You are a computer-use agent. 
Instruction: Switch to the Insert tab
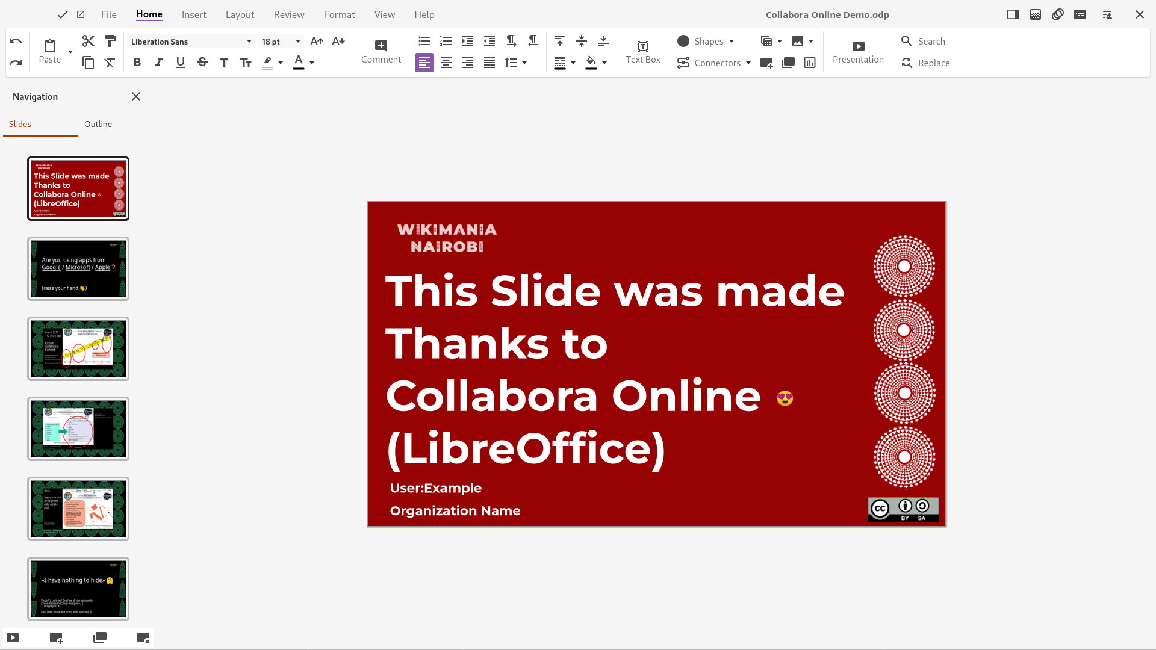click(x=194, y=14)
